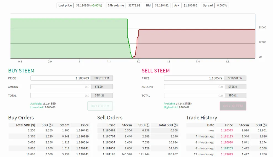Screen dimensions: 273x157
Task: Click the Buy Orders heading
Action: [x=21, y=118]
